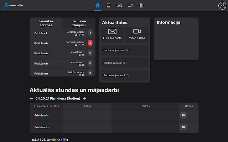
Task: Open the user profile avatar
Action: (222, 6)
